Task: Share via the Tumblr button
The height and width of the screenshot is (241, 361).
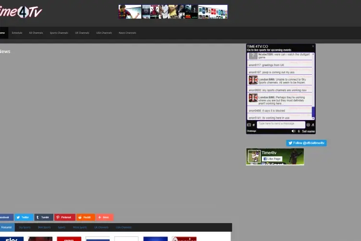Action: [44, 217]
